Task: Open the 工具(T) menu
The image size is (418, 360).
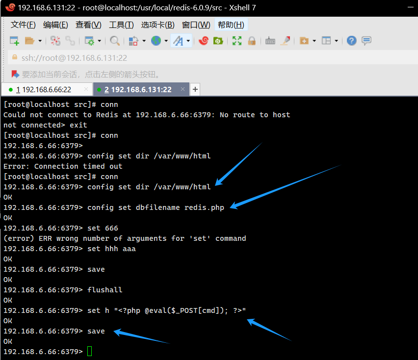Action: [121, 25]
